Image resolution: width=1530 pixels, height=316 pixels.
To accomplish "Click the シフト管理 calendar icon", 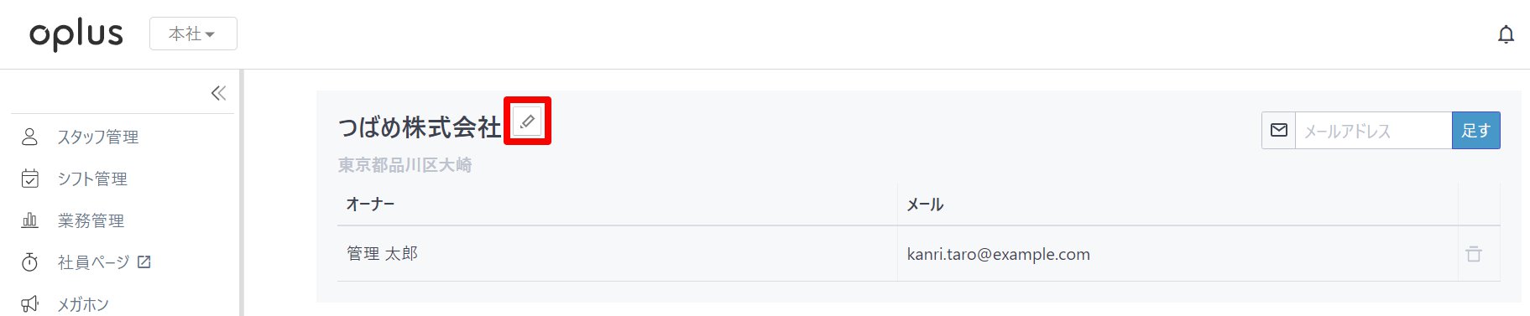I will pos(29,179).
